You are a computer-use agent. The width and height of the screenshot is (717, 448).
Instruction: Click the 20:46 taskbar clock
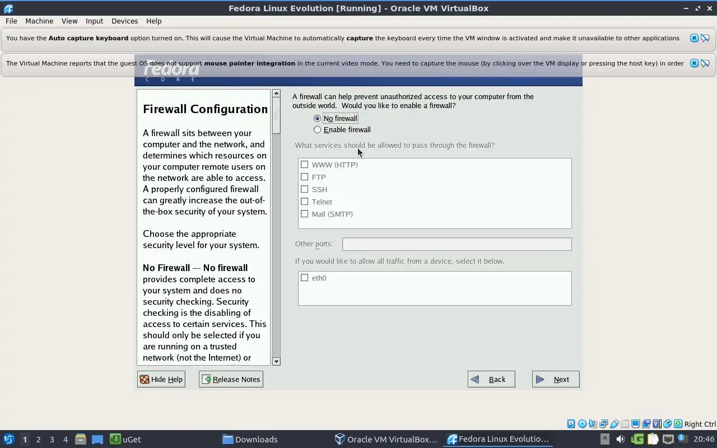click(704, 439)
